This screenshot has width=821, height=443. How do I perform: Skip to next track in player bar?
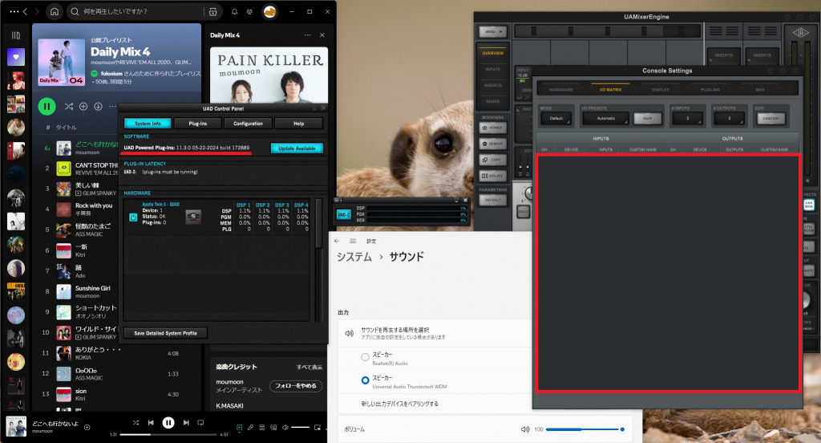pyautogui.click(x=186, y=422)
